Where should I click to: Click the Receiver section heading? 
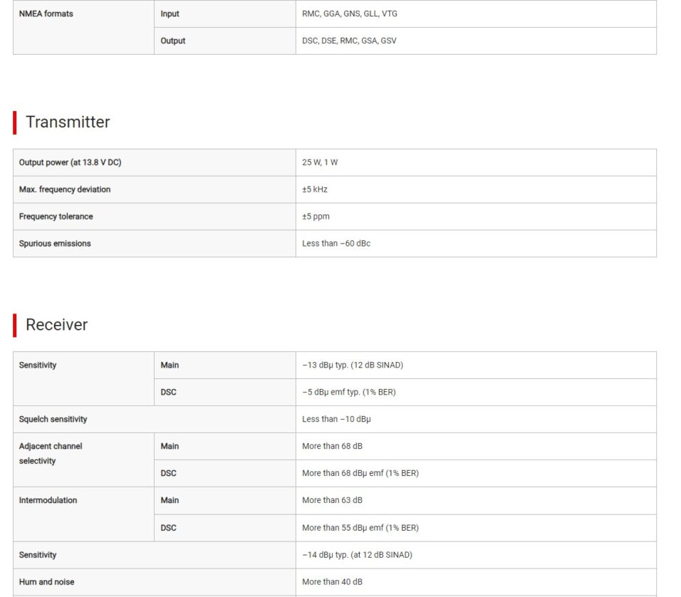[x=56, y=325]
